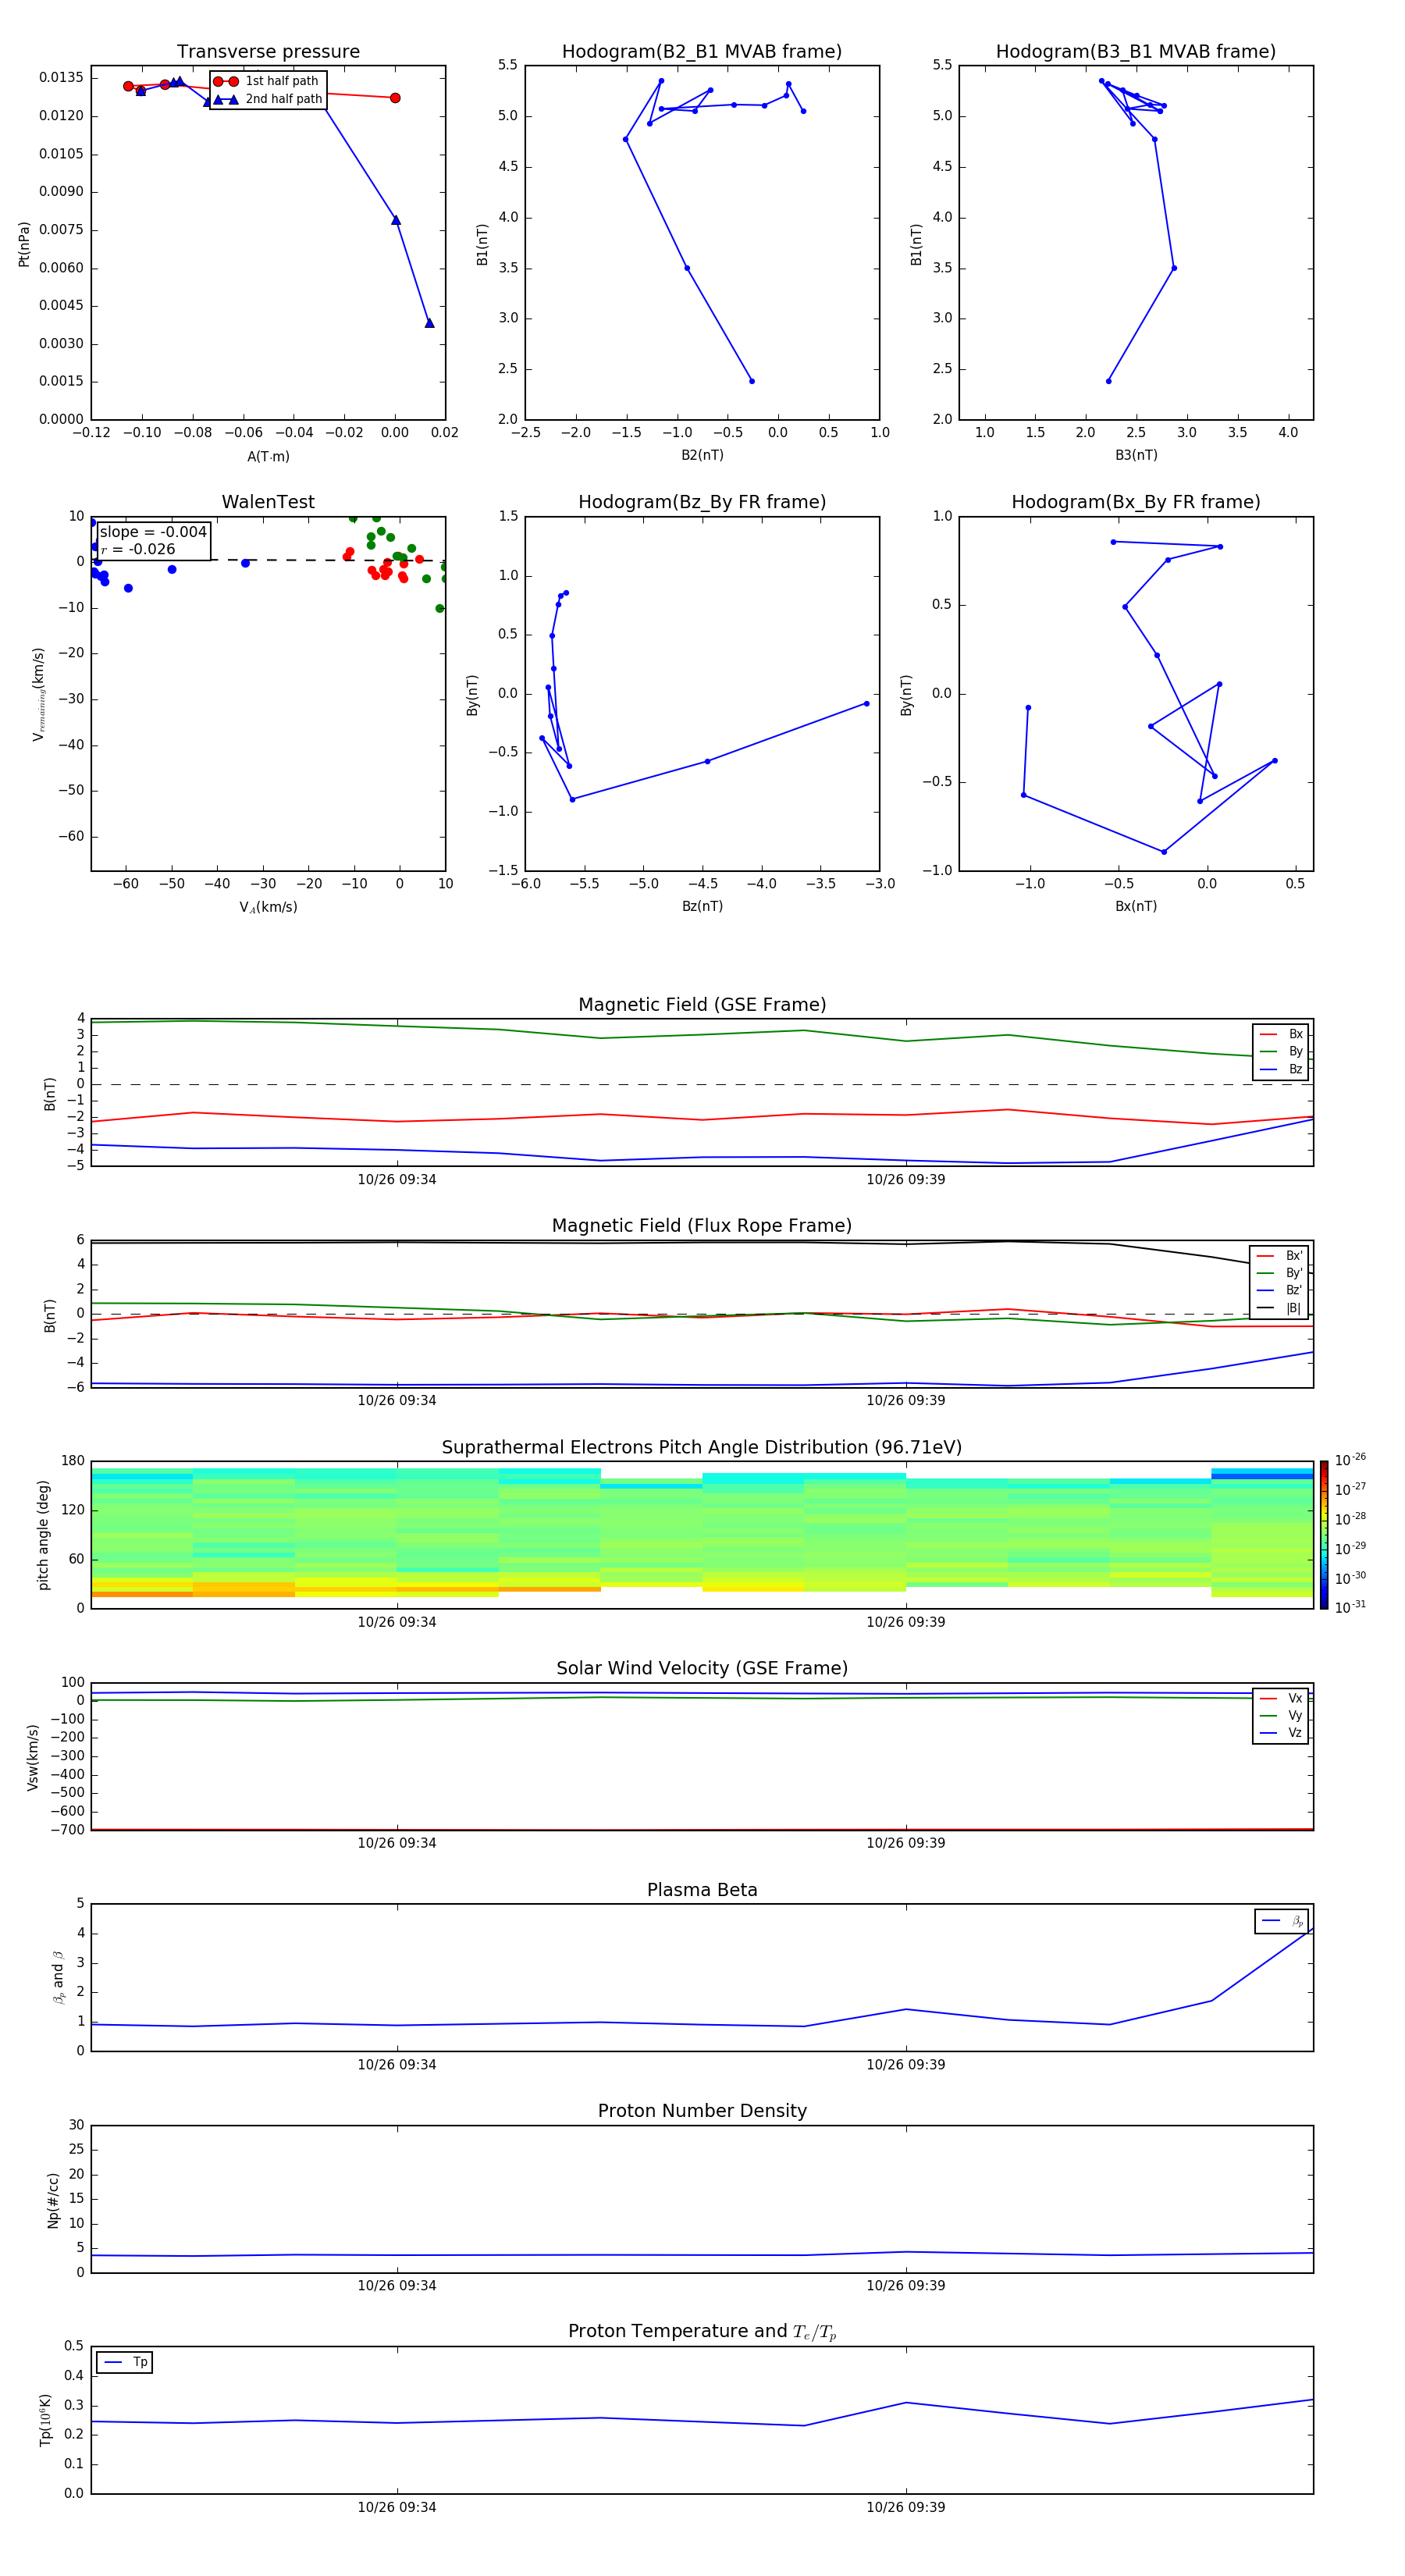Viewport: 1405px width, 2576px height.
Task: Click the 'Hodogram(B2_B1 MVAB frame)' title
Action: pyautogui.click(x=702, y=52)
